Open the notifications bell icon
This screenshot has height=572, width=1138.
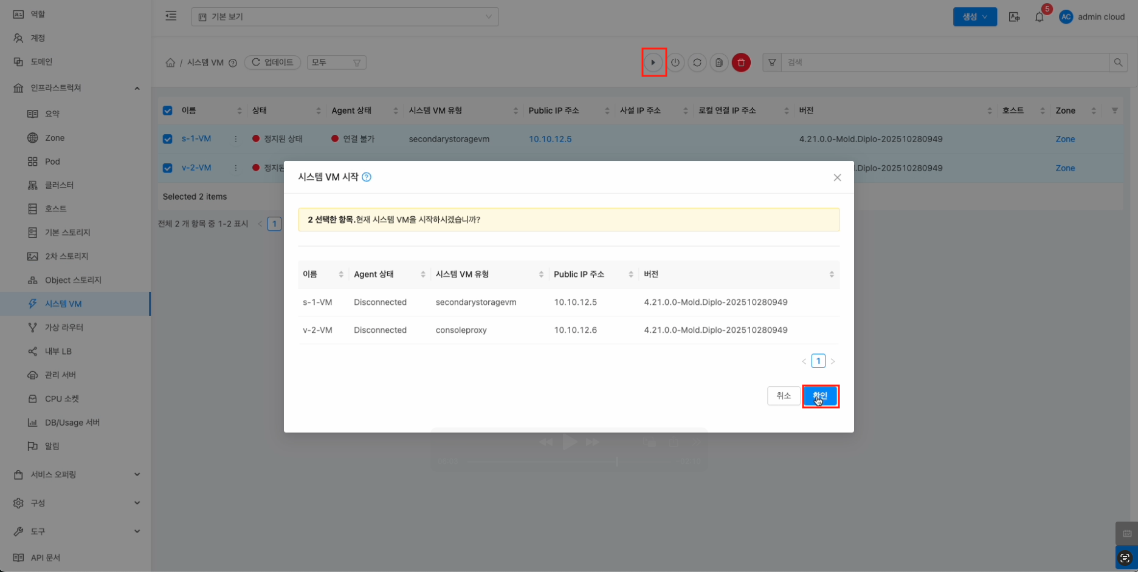click(x=1040, y=17)
